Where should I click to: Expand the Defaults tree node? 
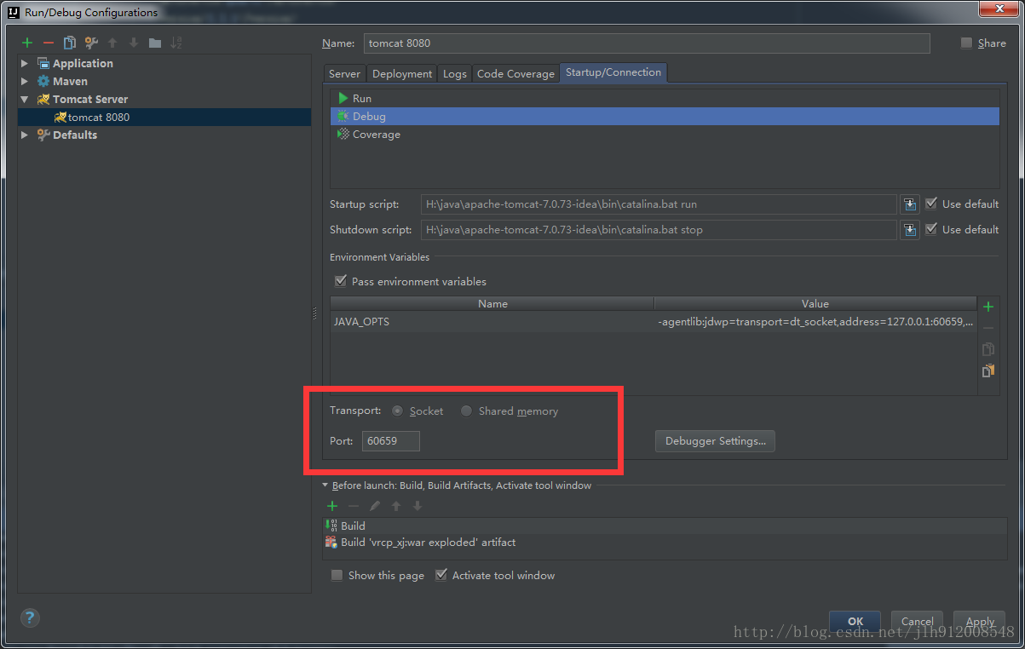tap(25, 135)
